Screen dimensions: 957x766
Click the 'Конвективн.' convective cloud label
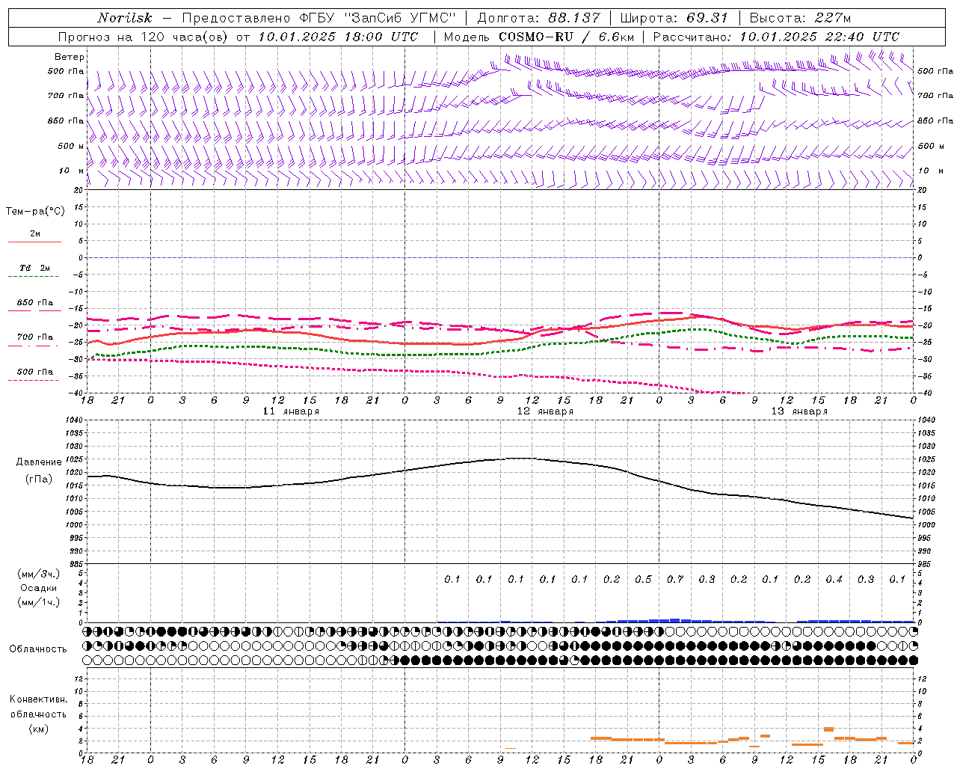[38, 699]
